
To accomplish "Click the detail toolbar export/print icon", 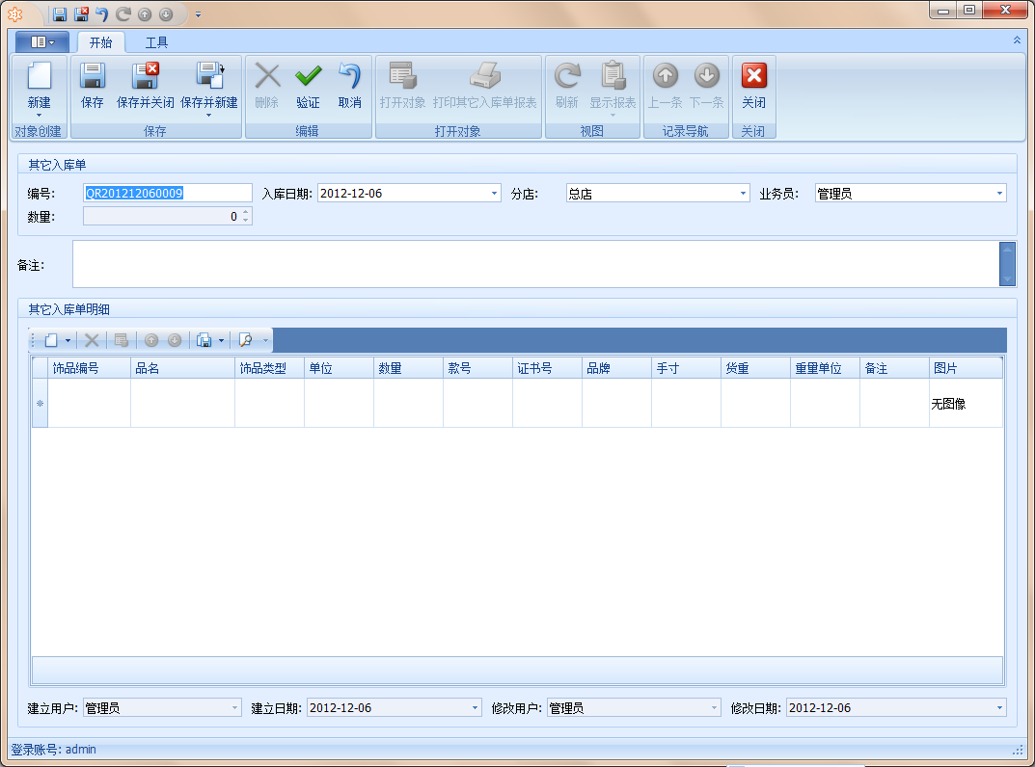I will [x=204, y=340].
